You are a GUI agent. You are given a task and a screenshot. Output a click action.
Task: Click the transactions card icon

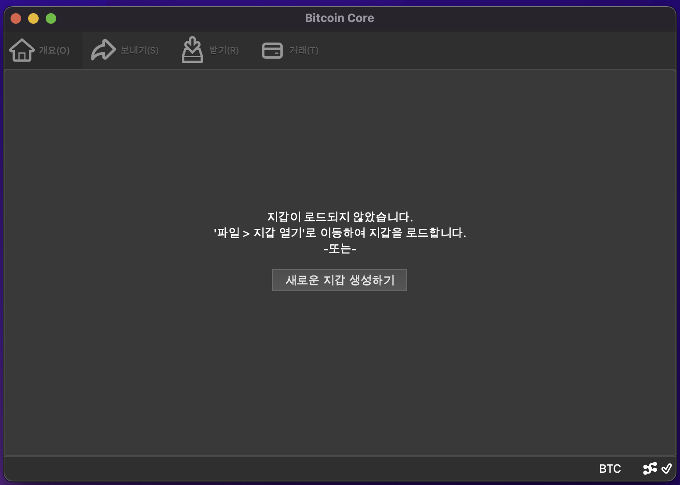272,51
